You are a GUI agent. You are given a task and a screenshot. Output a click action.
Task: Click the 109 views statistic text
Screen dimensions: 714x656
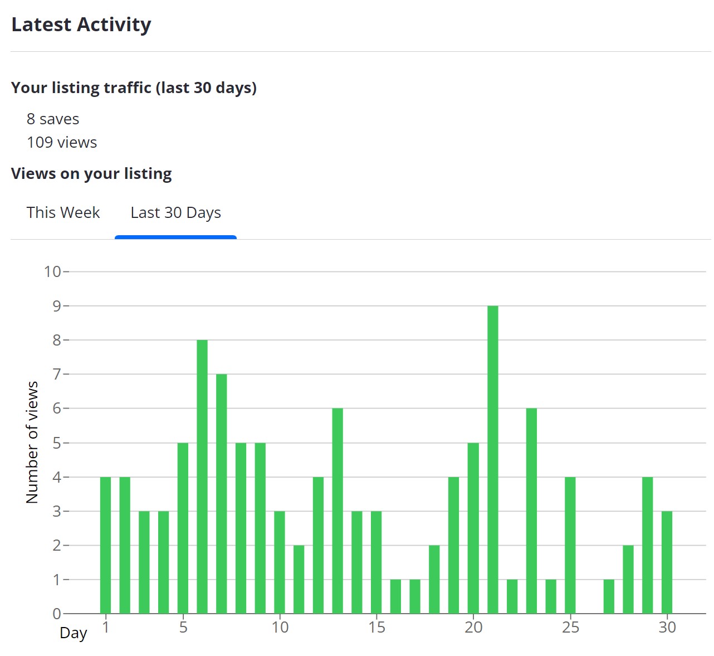click(62, 143)
